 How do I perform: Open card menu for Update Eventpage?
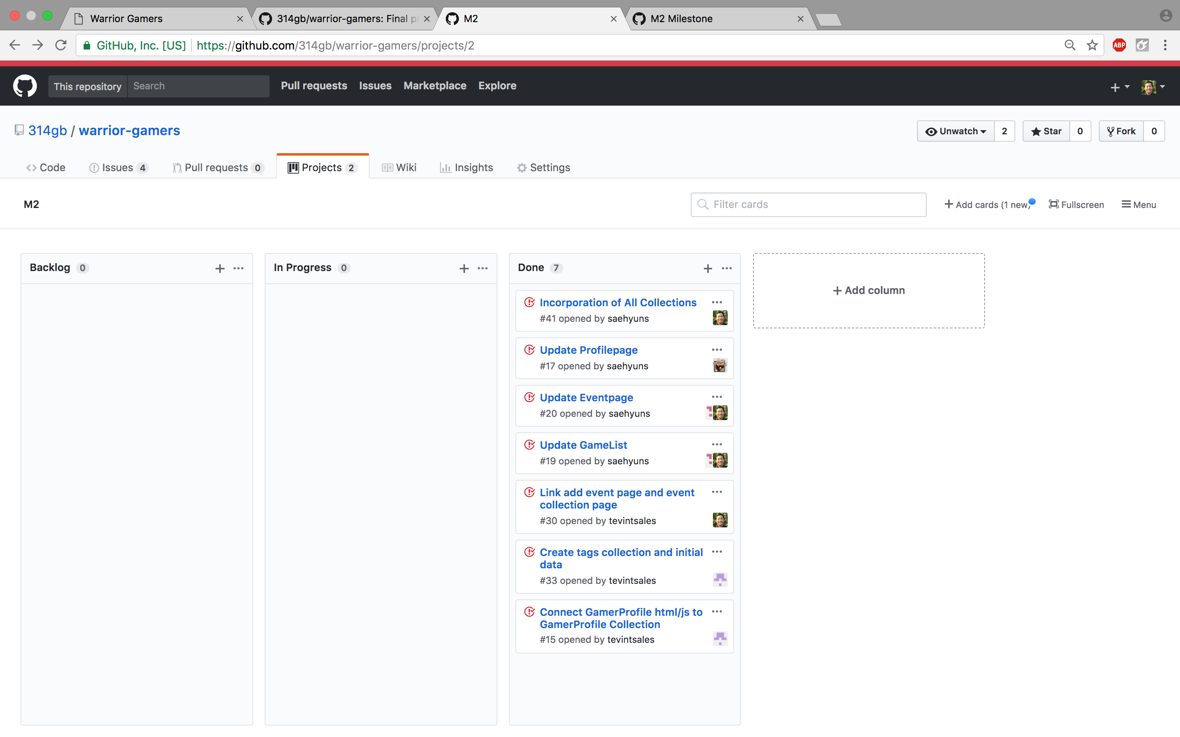click(717, 397)
